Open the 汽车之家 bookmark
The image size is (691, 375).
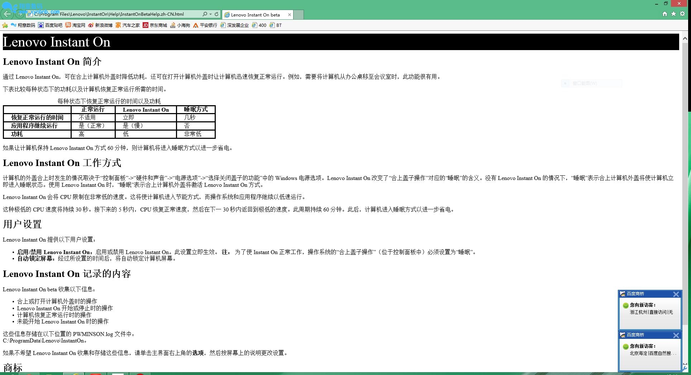[x=128, y=25]
